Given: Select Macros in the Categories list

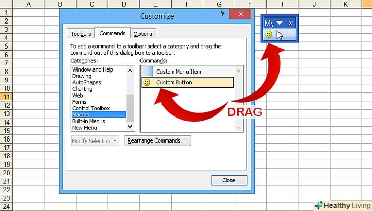Looking at the screenshot, I should click(x=81, y=114).
